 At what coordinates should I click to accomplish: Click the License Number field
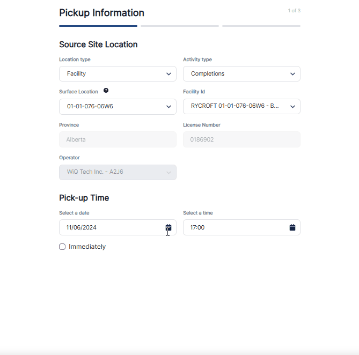pos(241,139)
